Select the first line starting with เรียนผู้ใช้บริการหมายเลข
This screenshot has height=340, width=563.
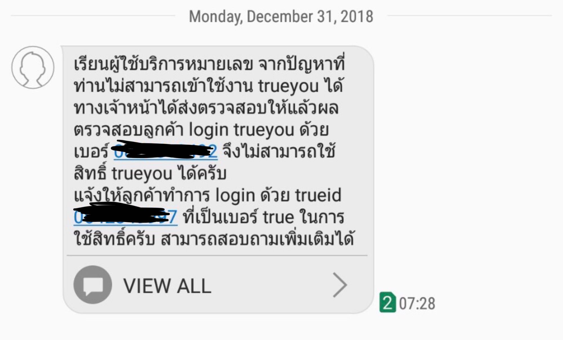(x=209, y=65)
